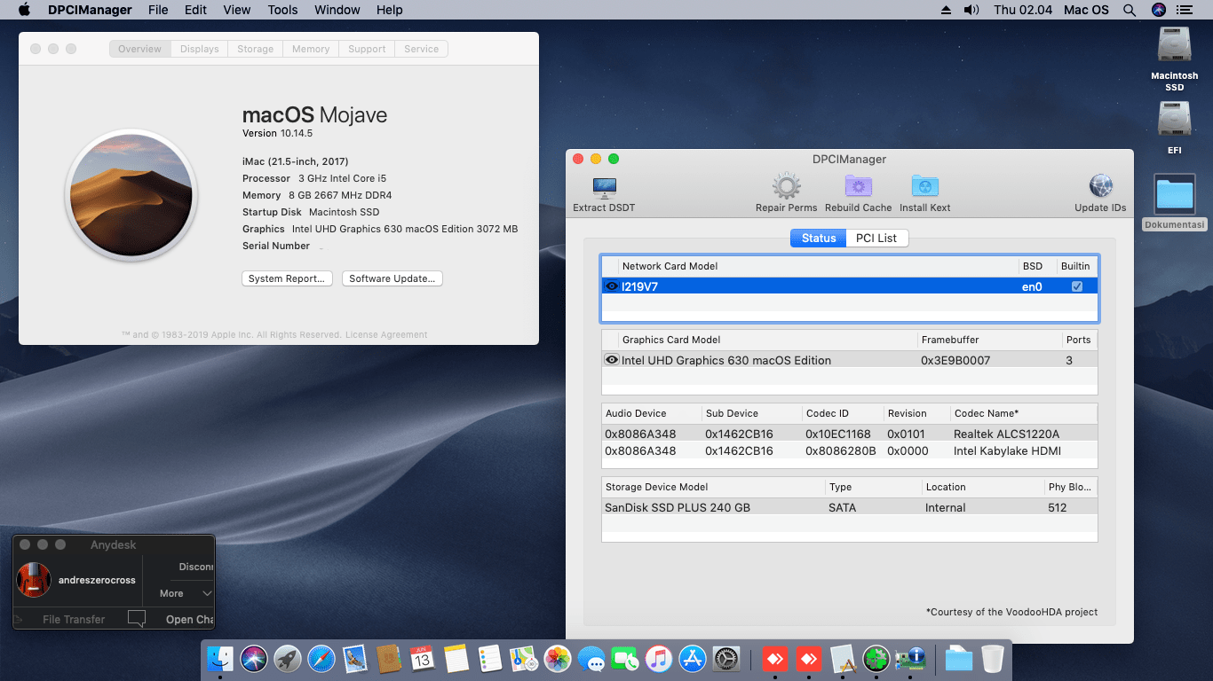The height and width of the screenshot is (681, 1213).
Task: Click the volume icon in the menu bar
Action: coord(971,10)
